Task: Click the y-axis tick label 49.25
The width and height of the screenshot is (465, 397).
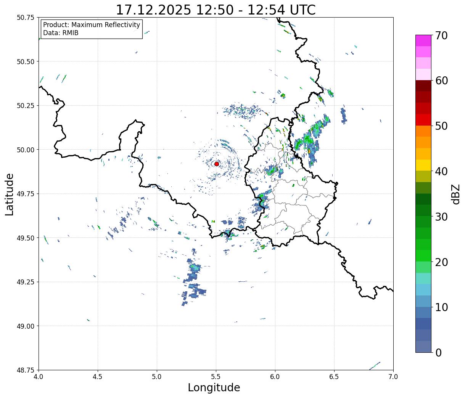Action: [x=25, y=282]
